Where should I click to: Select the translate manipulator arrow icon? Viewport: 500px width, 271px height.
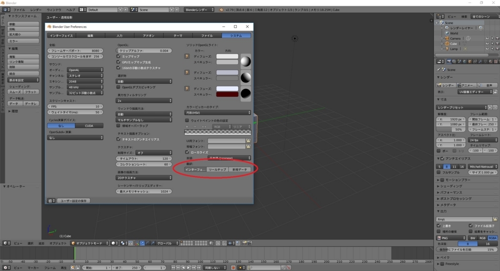tap(142, 243)
